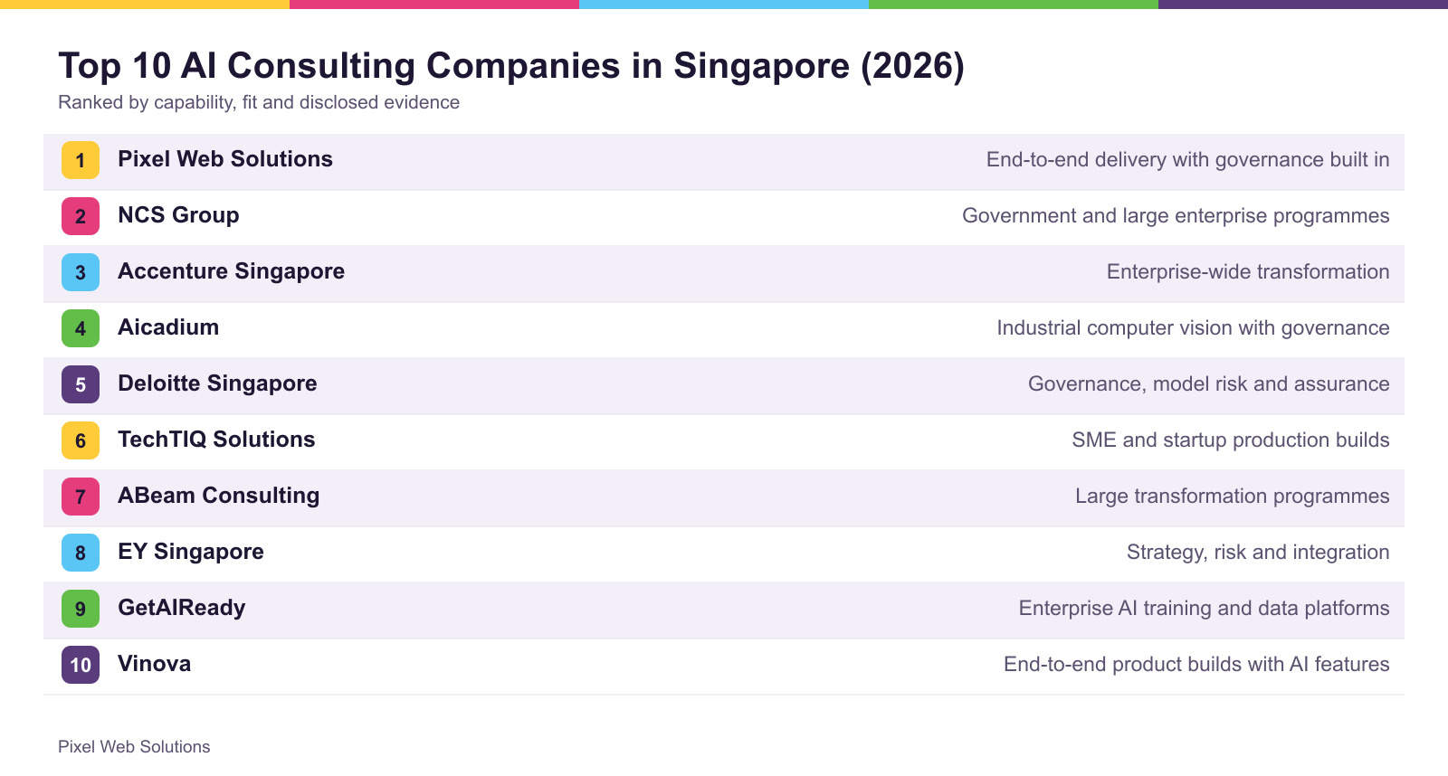Click subtitle 'Ranked by capability, fit and disclosed evidence'
The height and width of the screenshot is (776, 1448).
259,102
